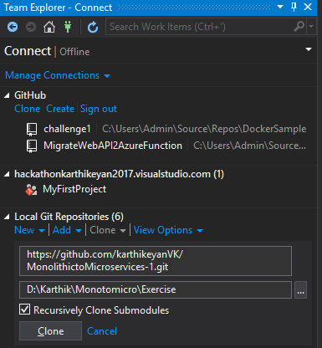Click the Clone button
The width and height of the screenshot is (322, 348).
[50, 331]
